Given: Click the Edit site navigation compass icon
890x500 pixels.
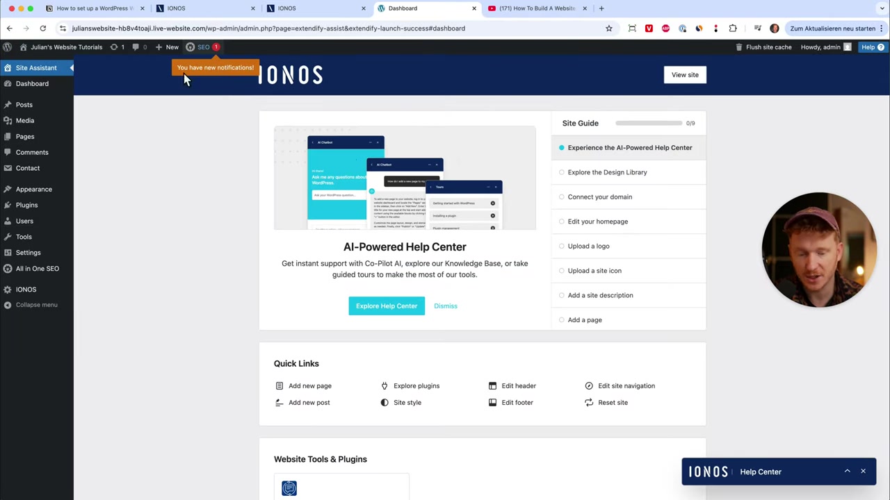Looking at the screenshot, I should pos(589,385).
